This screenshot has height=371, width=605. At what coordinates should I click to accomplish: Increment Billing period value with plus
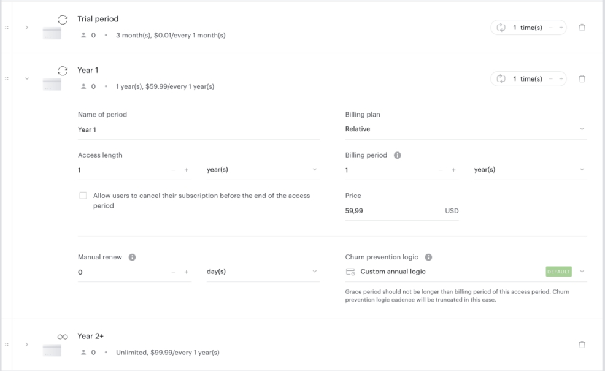(x=453, y=170)
